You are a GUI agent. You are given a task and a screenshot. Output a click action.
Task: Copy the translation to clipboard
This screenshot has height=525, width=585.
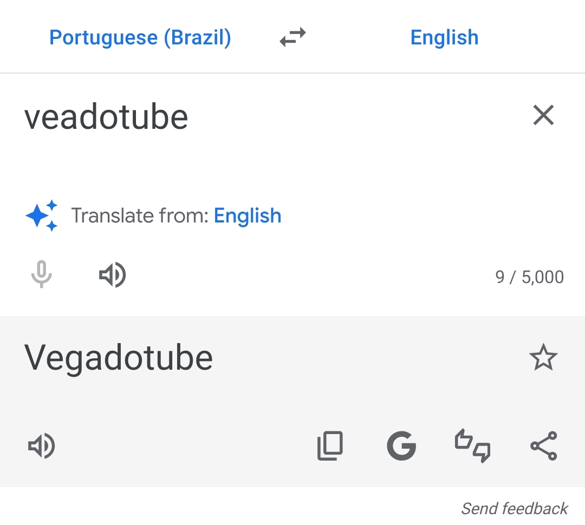pos(330,446)
